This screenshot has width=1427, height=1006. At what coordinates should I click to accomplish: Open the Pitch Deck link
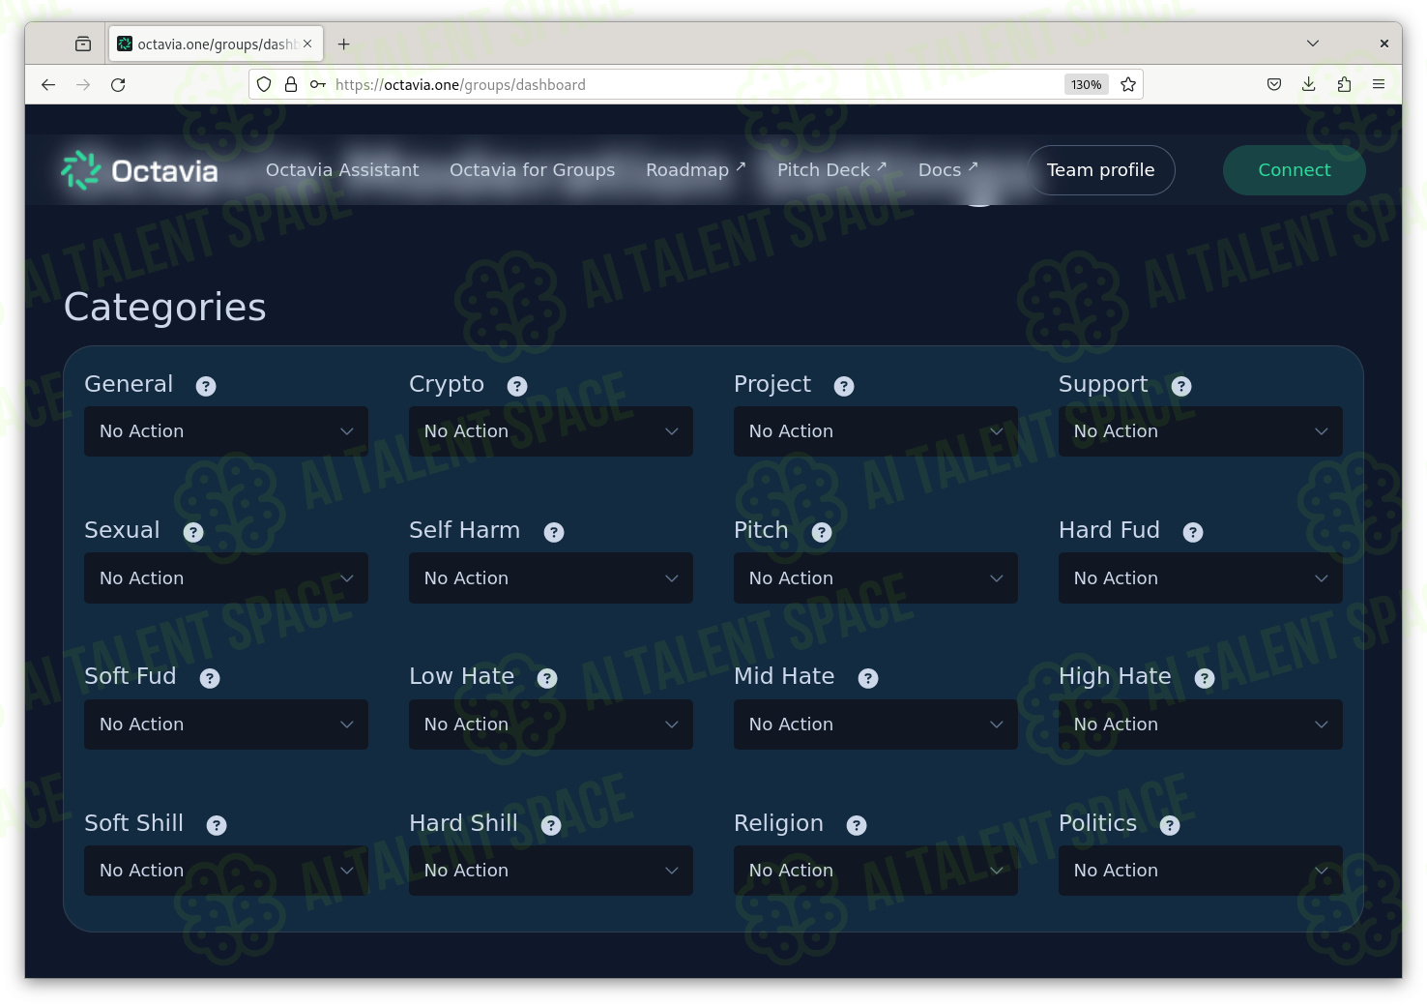831,170
